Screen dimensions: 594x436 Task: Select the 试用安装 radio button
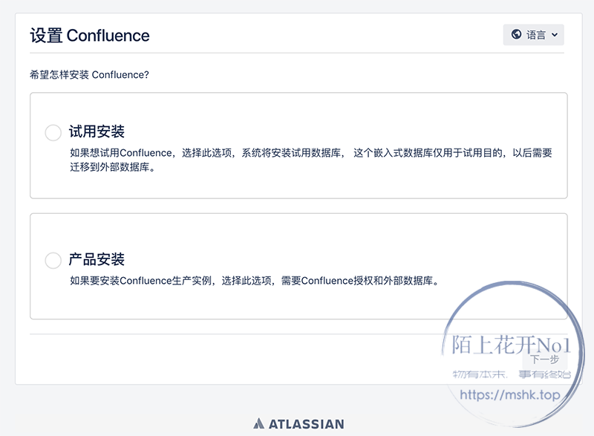[53, 132]
